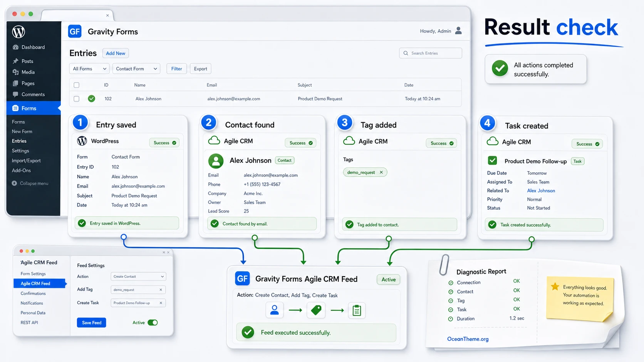Image resolution: width=644 pixels, height=362 pixels.
Task: Click green status check on entry 102 row
Action: pyautogui.click(x=91, y=98)
